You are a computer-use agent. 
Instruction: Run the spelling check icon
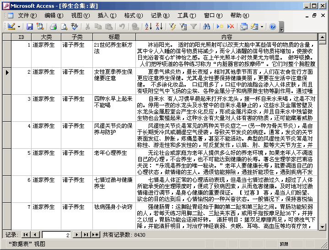(x=75, y=27)
